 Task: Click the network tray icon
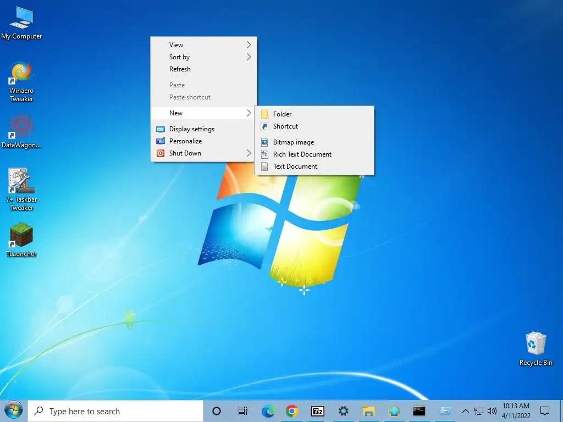[479, 411]
